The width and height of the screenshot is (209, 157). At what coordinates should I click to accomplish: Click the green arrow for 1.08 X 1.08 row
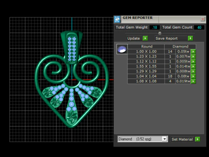[193, 81]
